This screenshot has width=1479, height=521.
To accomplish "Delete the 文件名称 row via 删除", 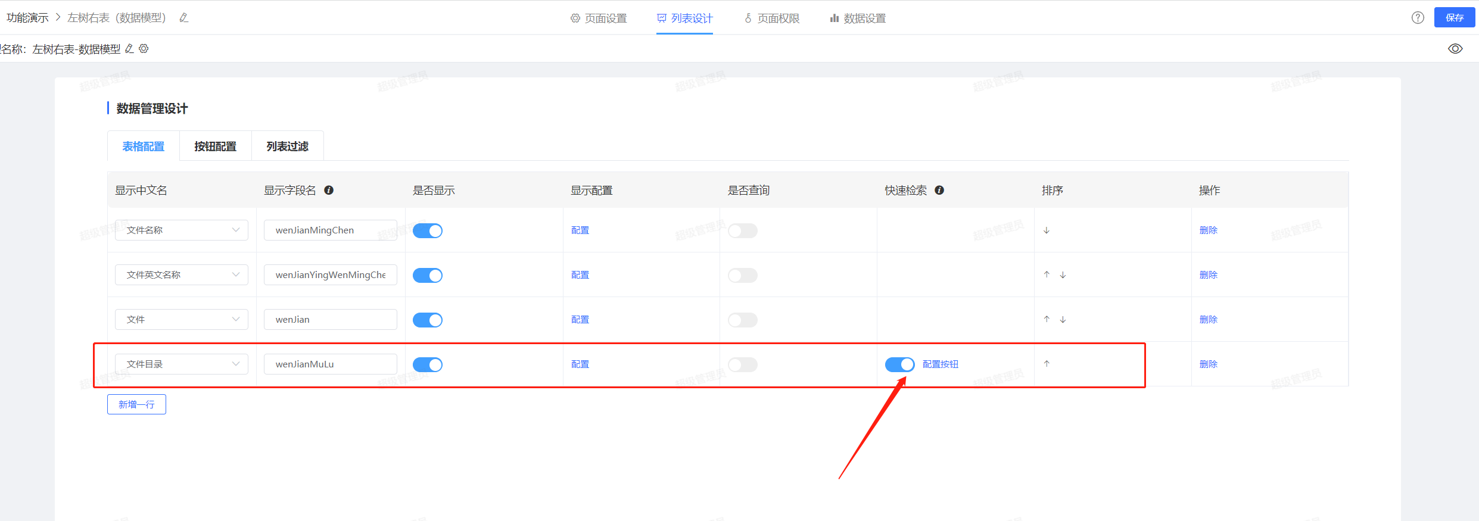I will point(1209,230).
